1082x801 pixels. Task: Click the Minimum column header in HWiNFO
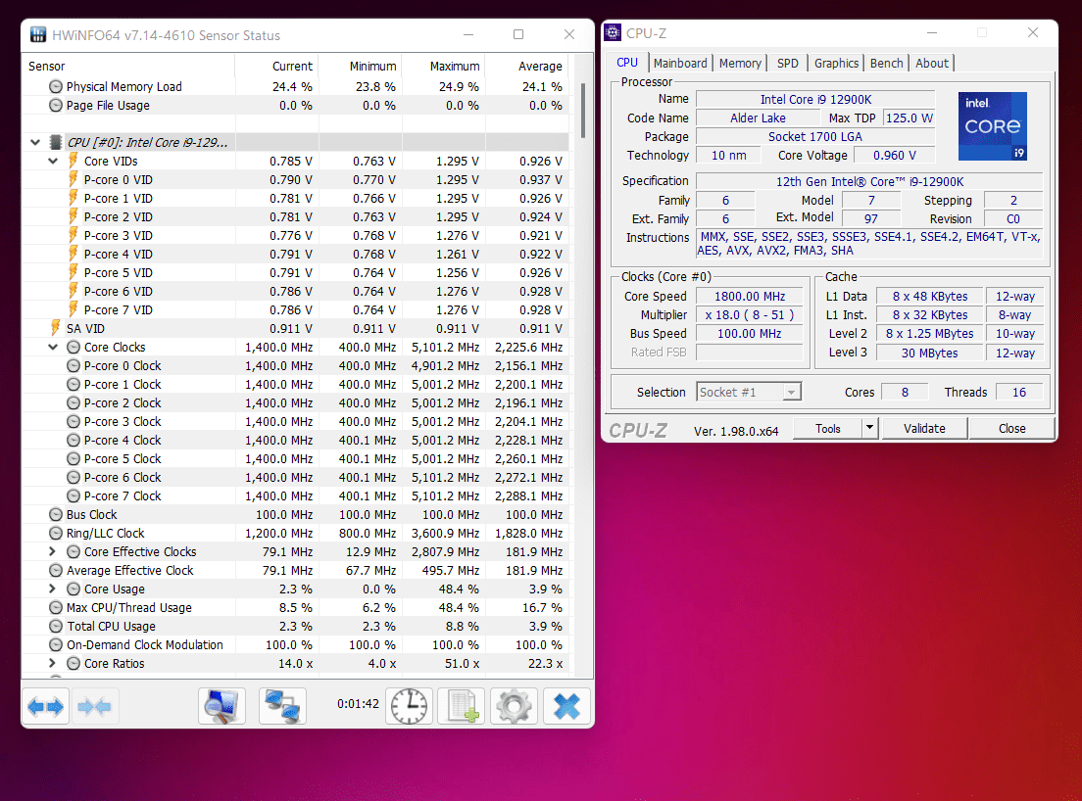(361, 67)
